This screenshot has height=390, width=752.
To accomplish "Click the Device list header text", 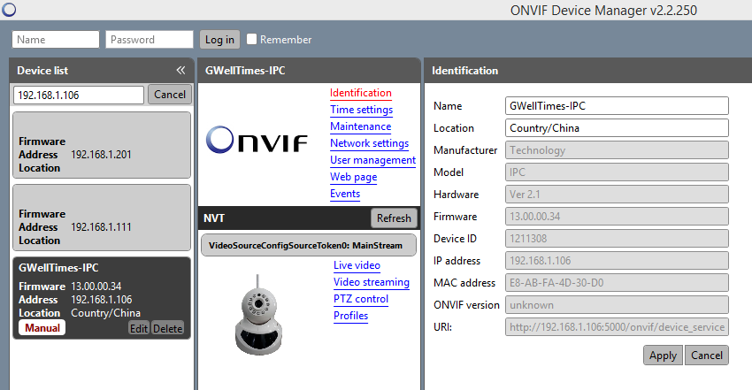I will point(42,71).
